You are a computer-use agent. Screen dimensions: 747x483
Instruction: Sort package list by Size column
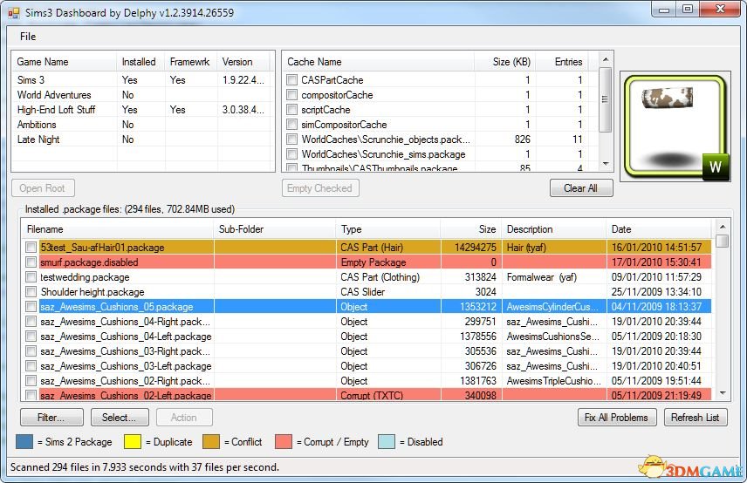[x=470, y=229]
